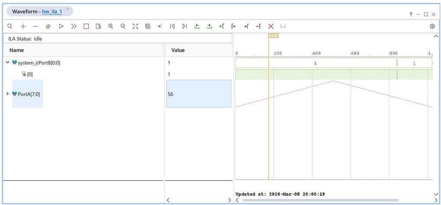
Task: Remove selected probe with the minus icon
Action: (35, 26)
